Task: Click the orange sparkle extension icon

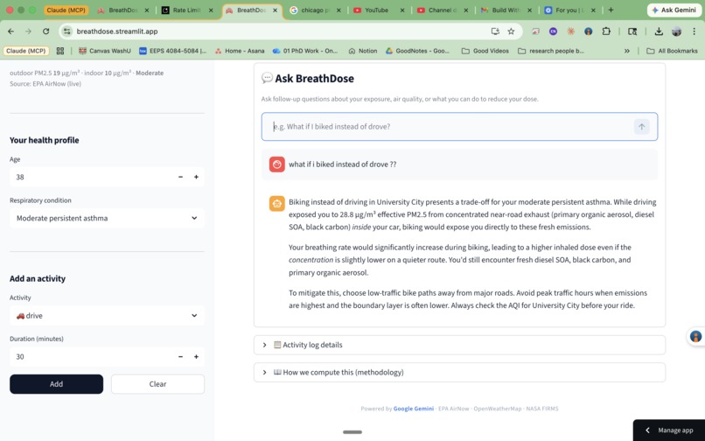Action: pyautogui.click(x=570, y=31)
